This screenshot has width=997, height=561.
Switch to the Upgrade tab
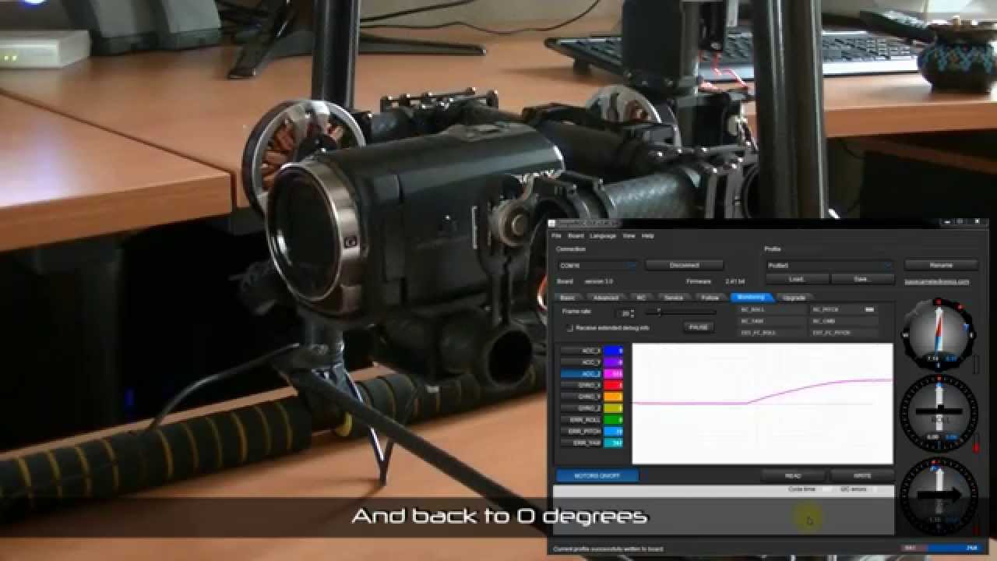click(794, 298)
